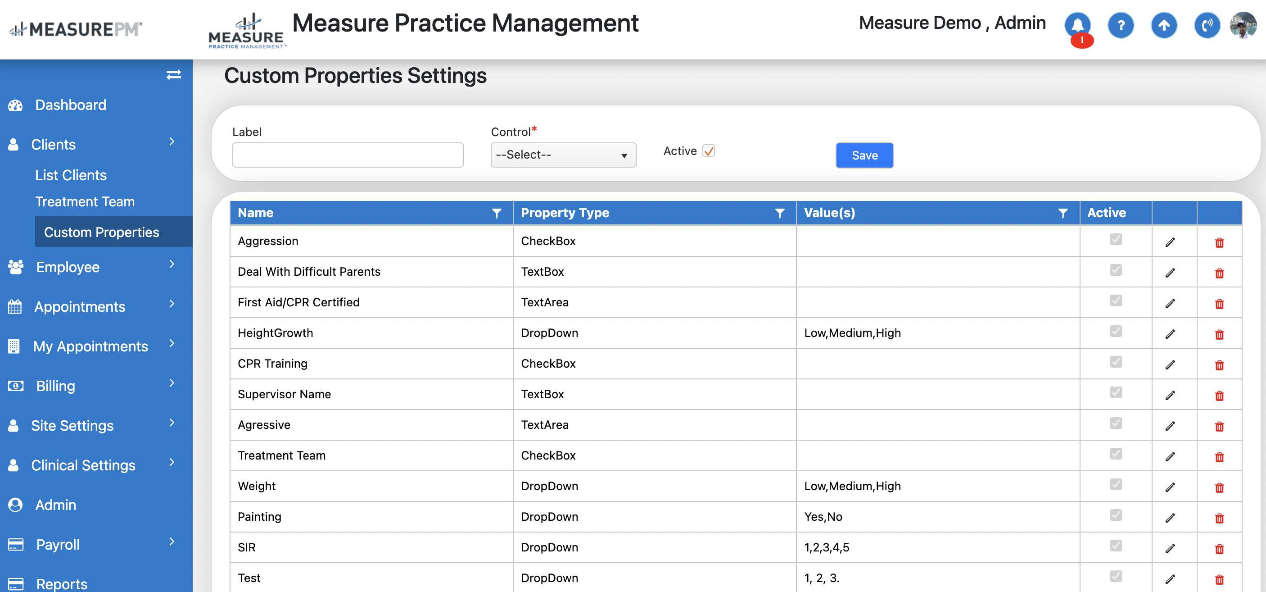This screenshot has height=592, width=1266.
Task: Open the notifications bell icon
Action: pyautogui.click(x=1077, y=25)
